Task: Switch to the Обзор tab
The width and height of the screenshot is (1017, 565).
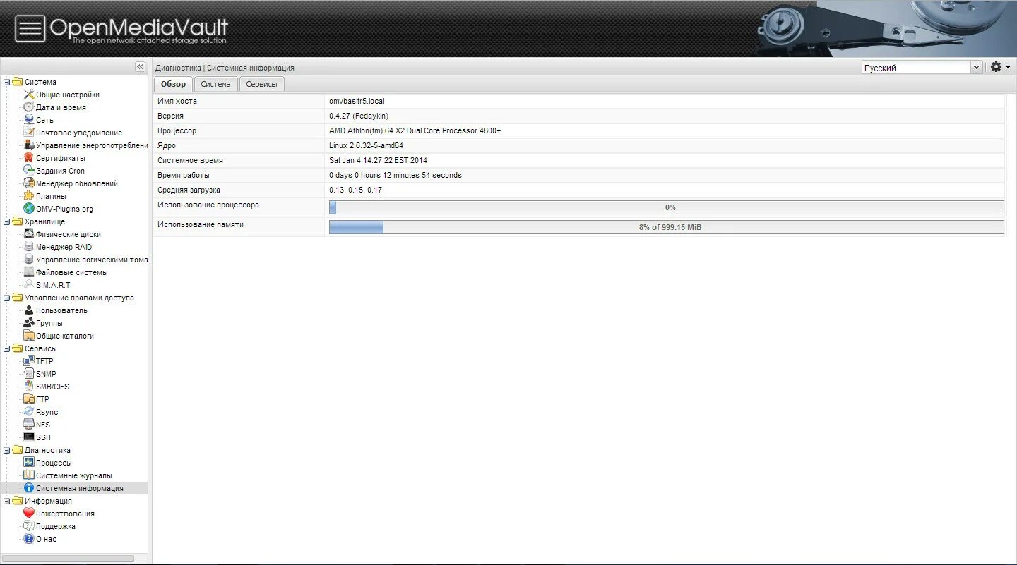Action: (x=173, y=84)
